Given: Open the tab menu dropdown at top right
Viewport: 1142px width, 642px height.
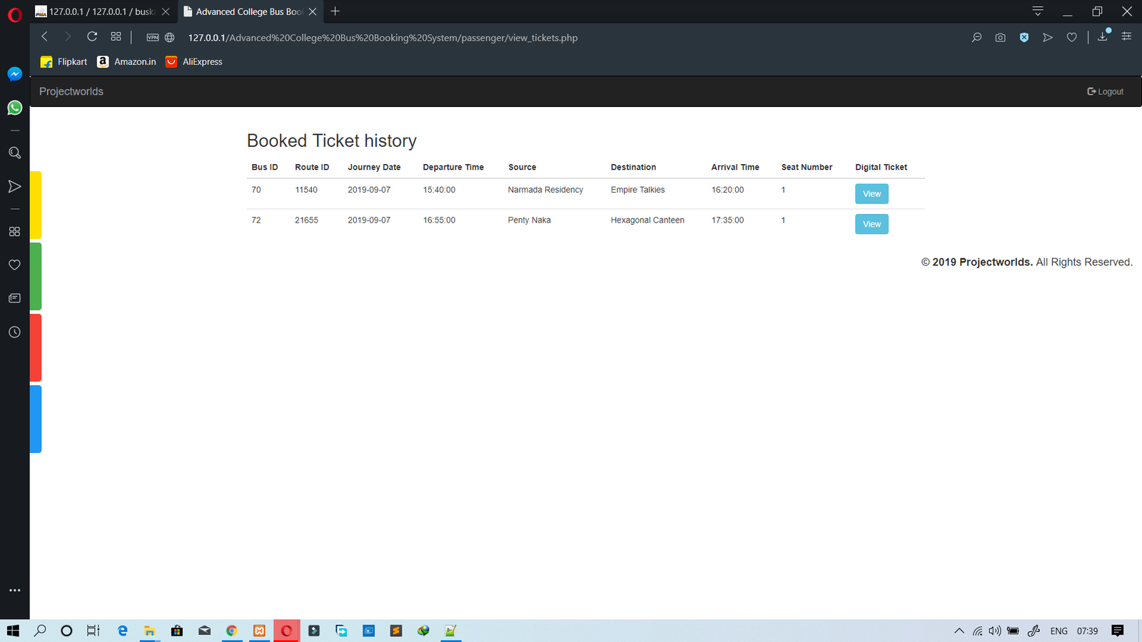Looking at the screenshot, I should coord(1038,11).
